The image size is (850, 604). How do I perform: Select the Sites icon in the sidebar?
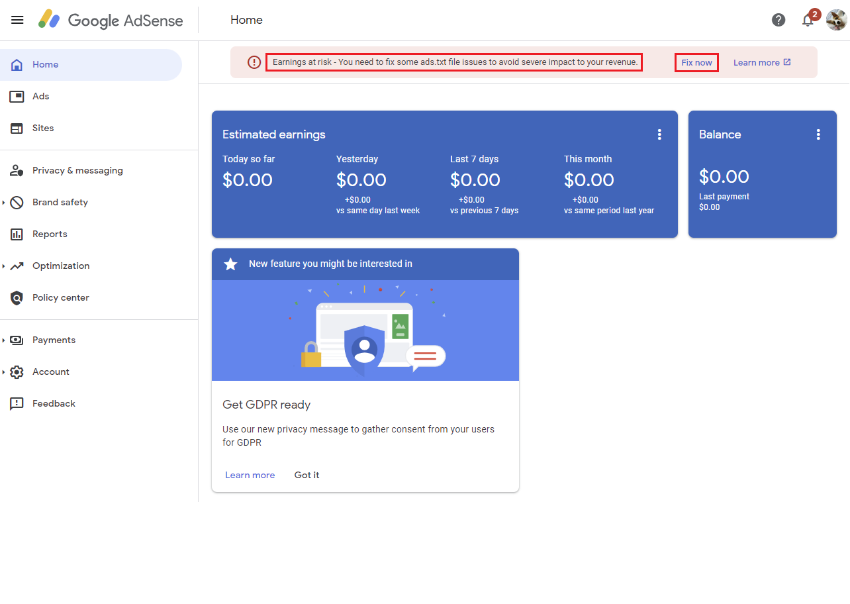17,128
